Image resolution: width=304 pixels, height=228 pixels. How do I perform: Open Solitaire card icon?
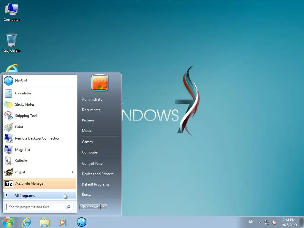click(9, 161)
